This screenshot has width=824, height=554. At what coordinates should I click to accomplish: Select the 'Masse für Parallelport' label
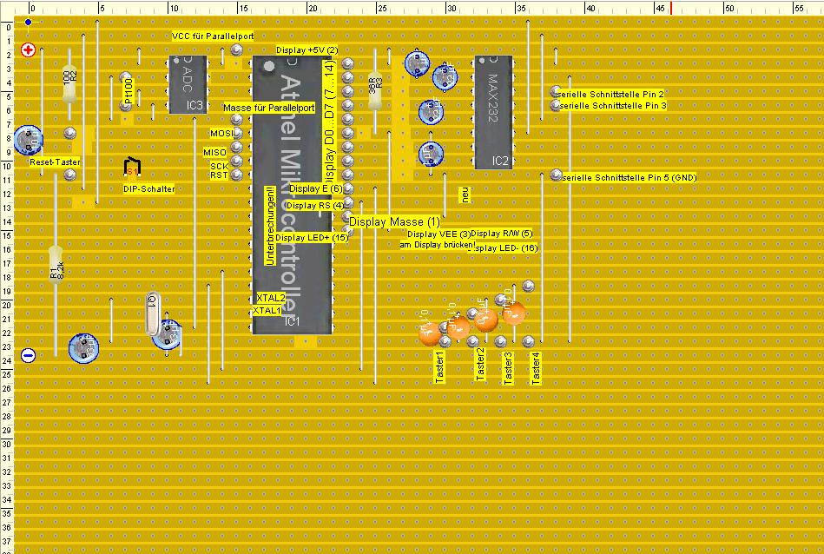(x=269, y=108)
